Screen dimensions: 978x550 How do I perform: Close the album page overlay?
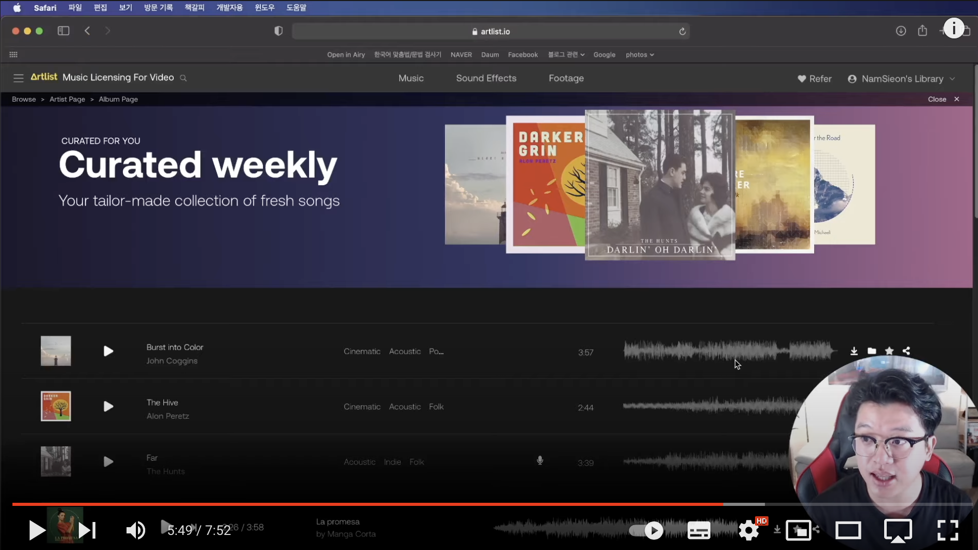pyautogui.click(x=944, y=99)
